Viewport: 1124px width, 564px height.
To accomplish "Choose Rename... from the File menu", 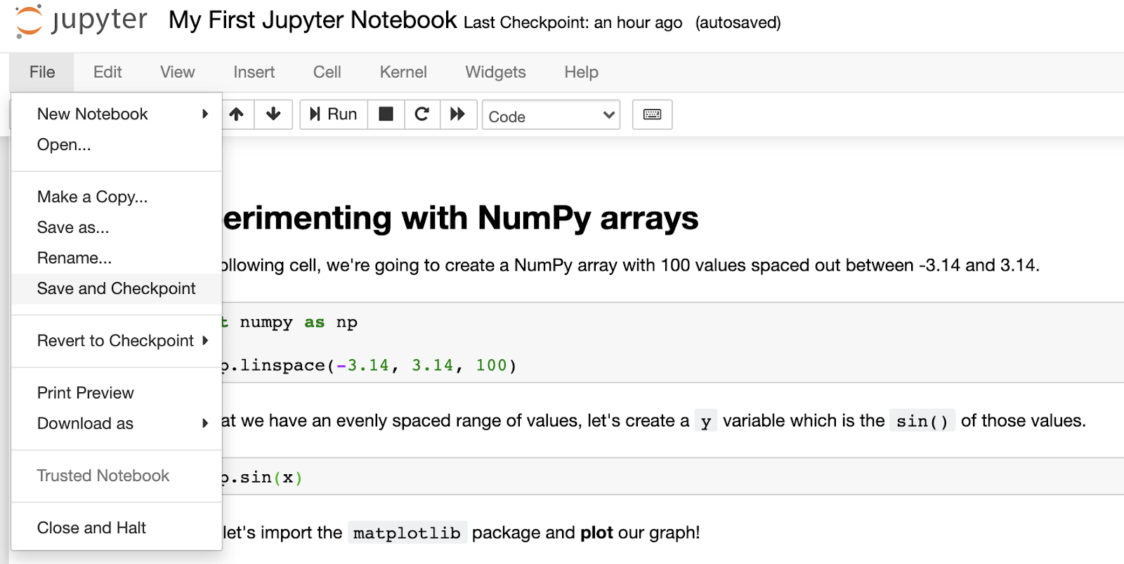I will pos(117,258).
